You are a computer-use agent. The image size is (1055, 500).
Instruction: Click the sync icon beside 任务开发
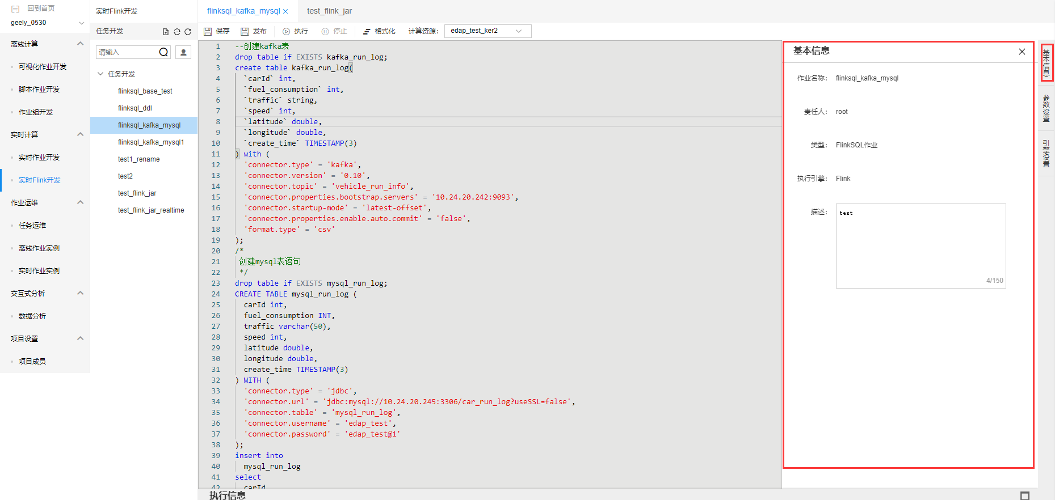pos(177,32)
